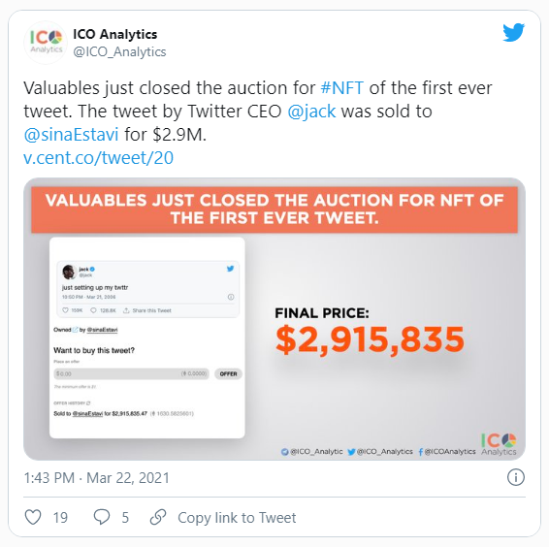549x547 pixels.
Task: Open the @jack mention link
Action: tap(311, 112)
